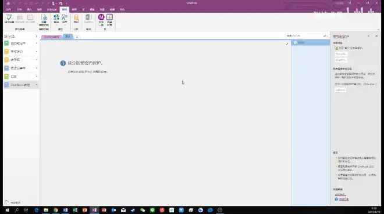Click the Windows Start button

(7, 210)
